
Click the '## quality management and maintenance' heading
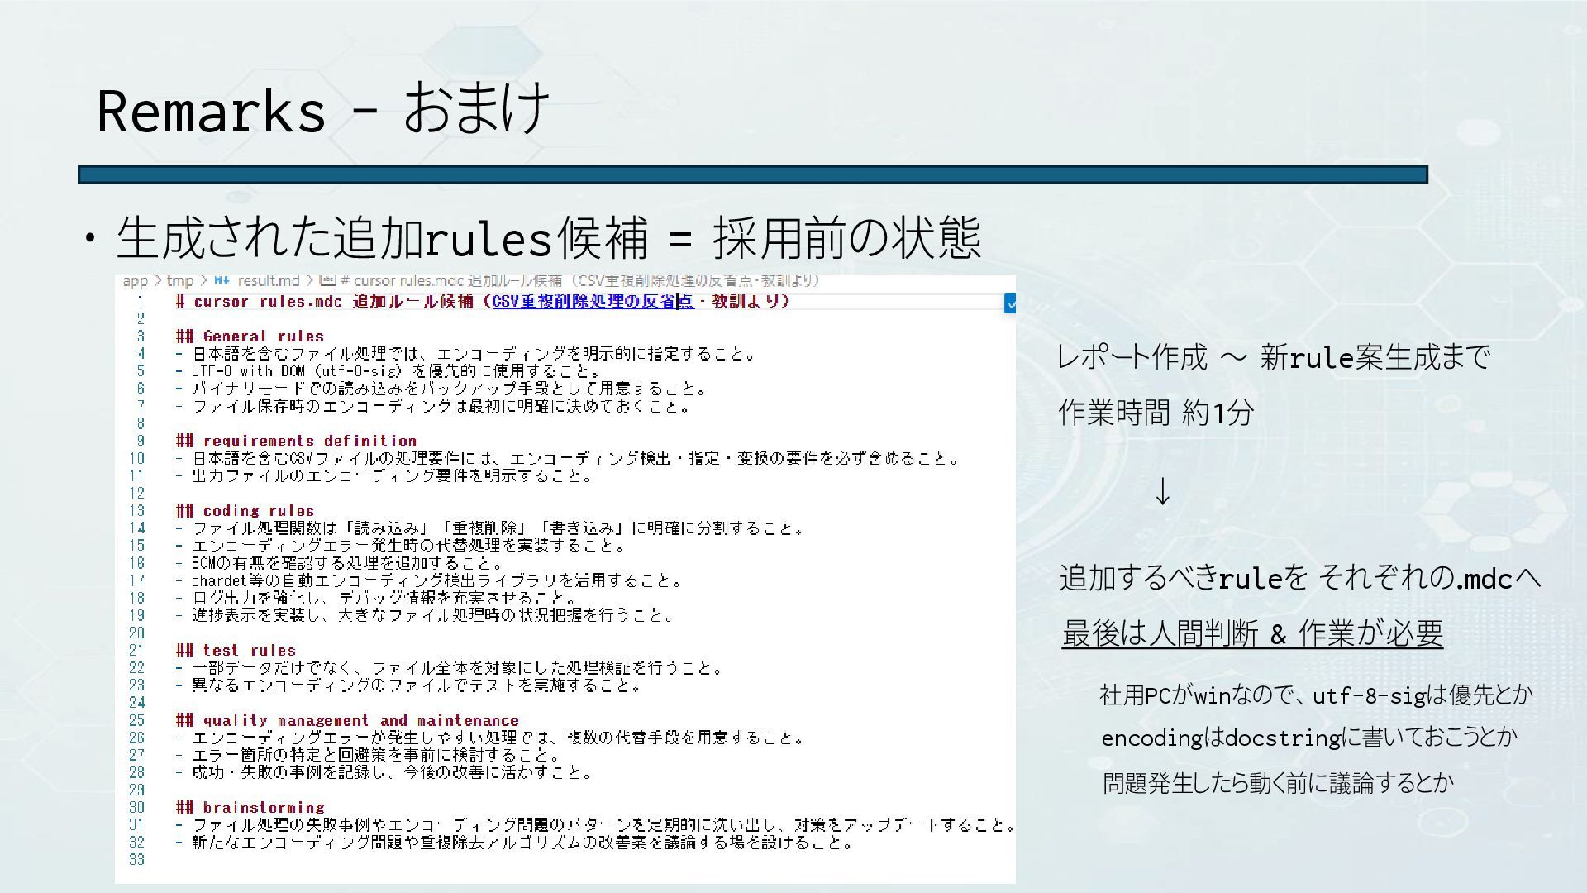pos(347,721)
